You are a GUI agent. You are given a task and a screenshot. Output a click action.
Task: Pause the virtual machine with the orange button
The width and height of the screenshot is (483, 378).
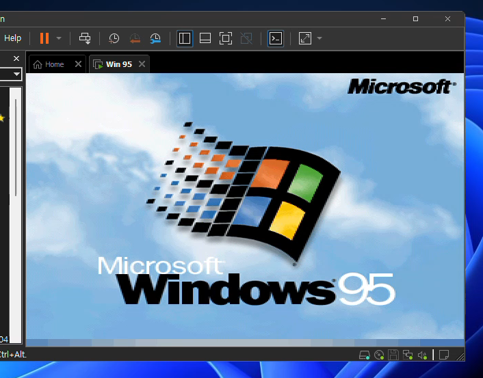pos(44,38)
